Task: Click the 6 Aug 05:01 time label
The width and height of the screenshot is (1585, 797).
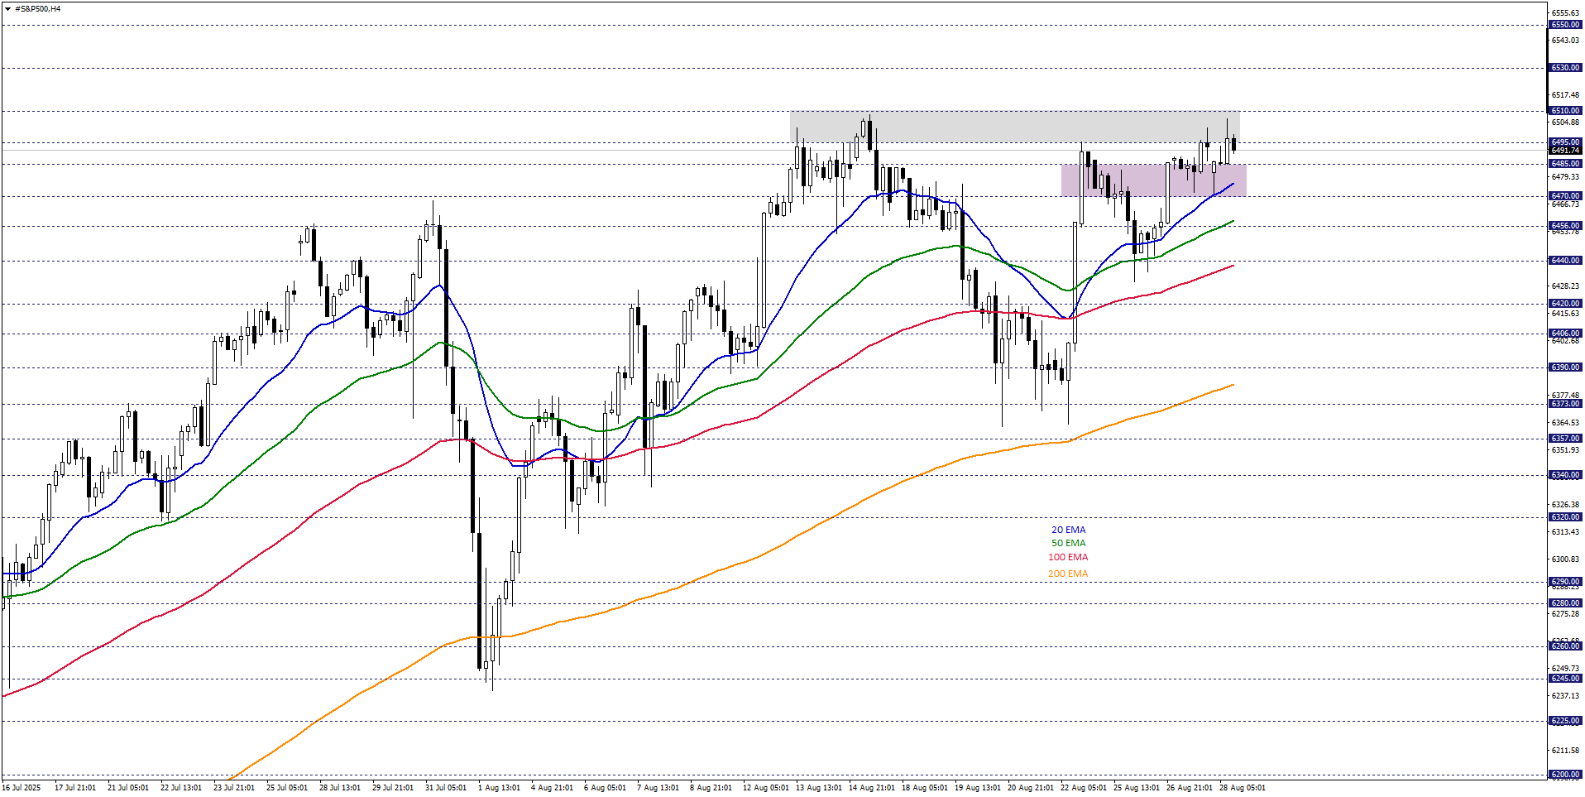Action: click(x=605, y=788)
